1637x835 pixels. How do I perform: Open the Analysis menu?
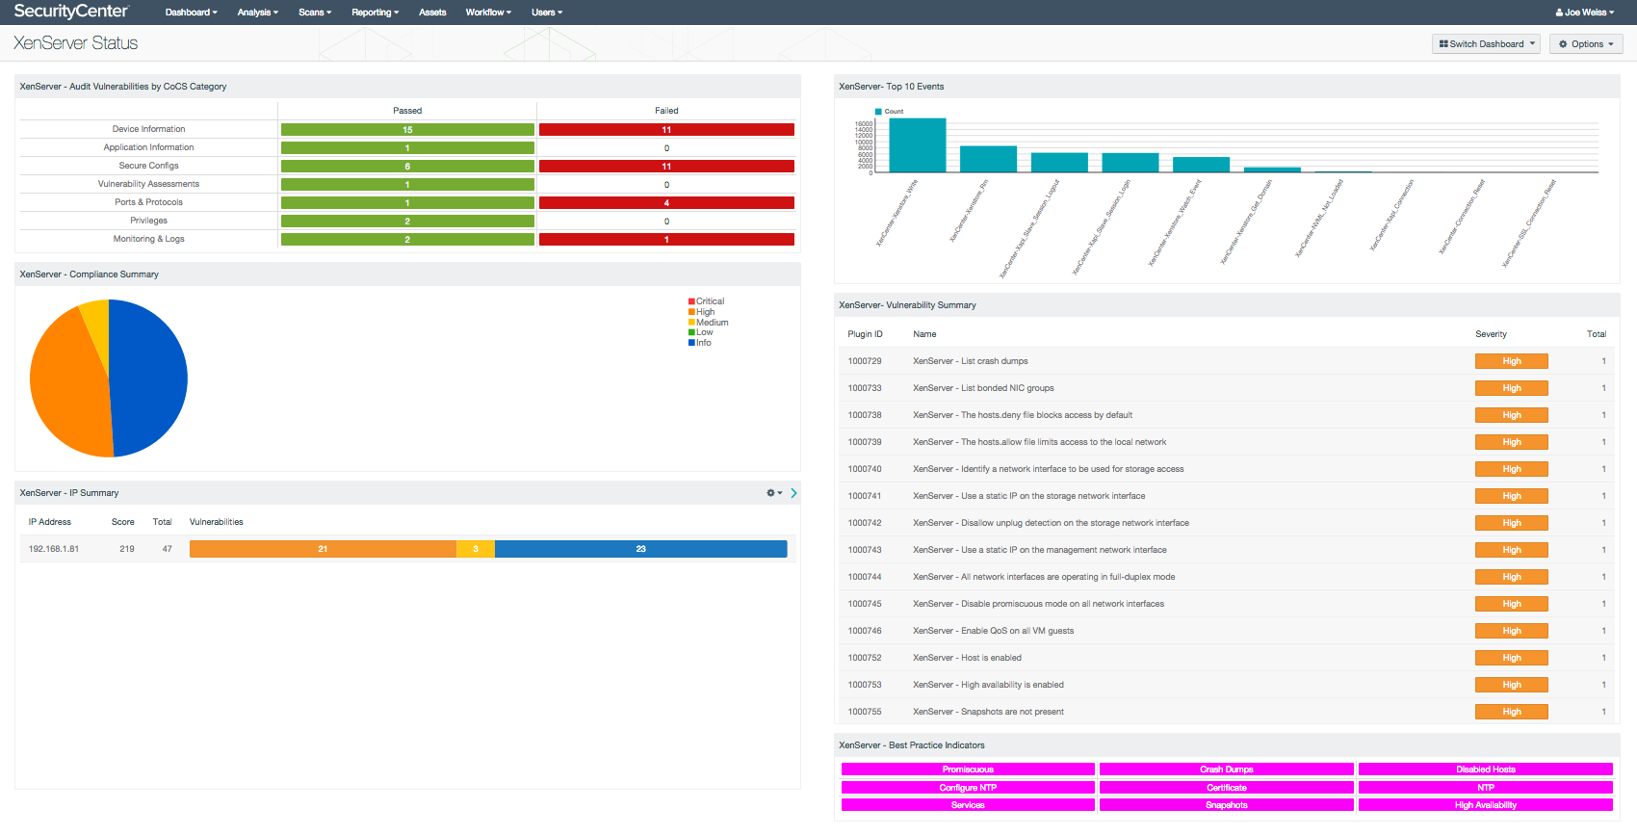[x=257, y=13]
